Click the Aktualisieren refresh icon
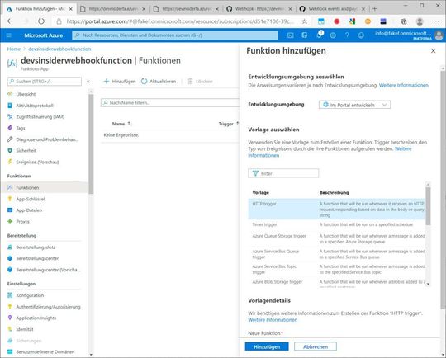 (144, 82)
